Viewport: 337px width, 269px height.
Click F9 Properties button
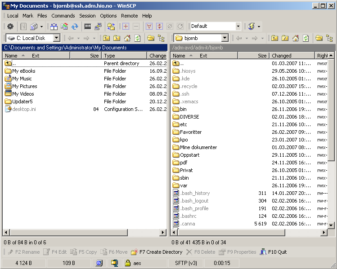(x=237, y=252)
